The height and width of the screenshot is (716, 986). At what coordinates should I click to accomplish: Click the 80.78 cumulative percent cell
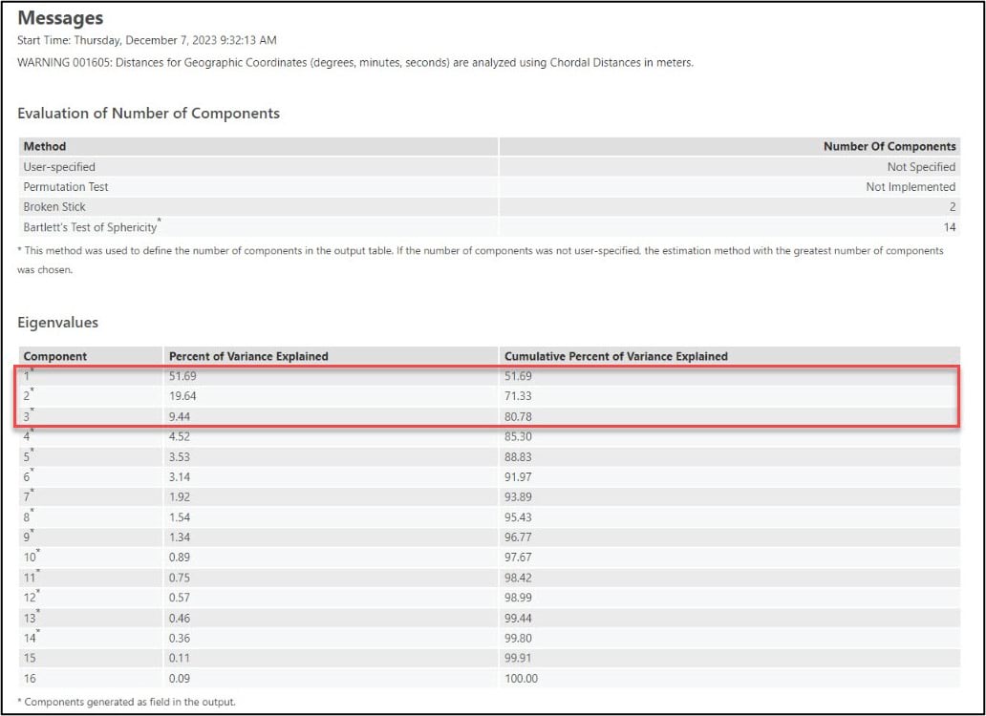click(x=520, y=417)
